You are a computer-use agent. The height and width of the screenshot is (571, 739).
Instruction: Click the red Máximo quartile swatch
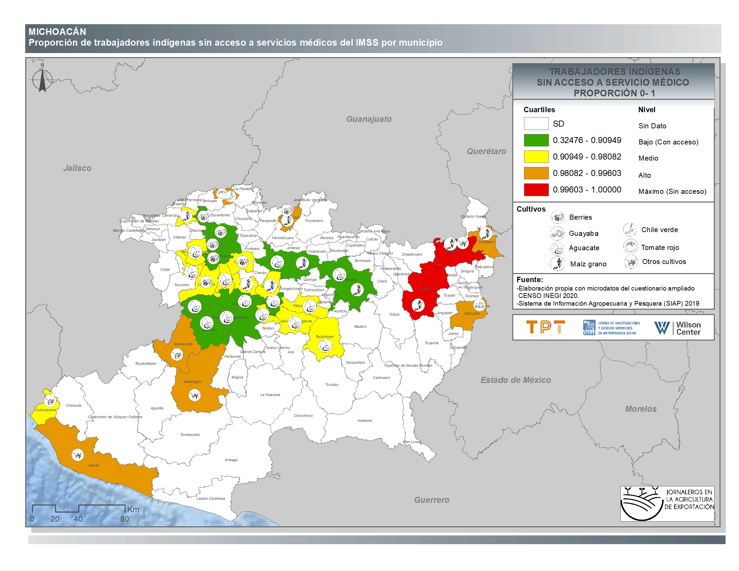click(536, 189)
